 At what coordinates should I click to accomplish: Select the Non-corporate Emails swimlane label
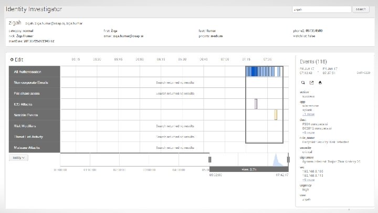coord(35,83)
